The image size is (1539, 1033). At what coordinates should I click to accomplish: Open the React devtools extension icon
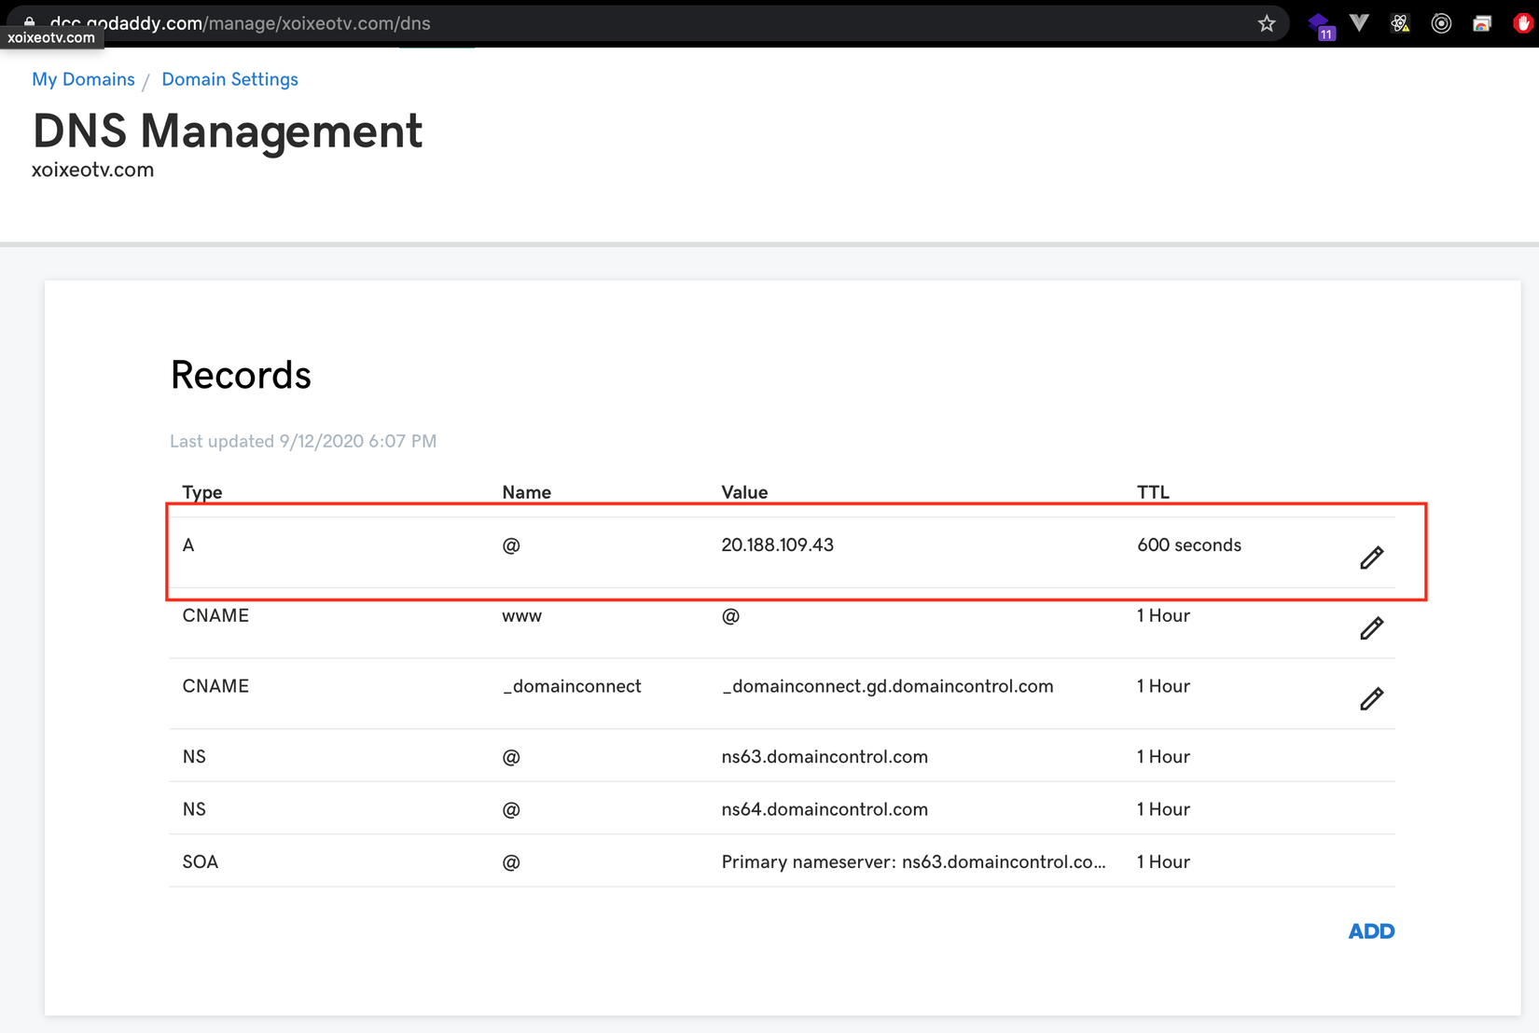1400,23
